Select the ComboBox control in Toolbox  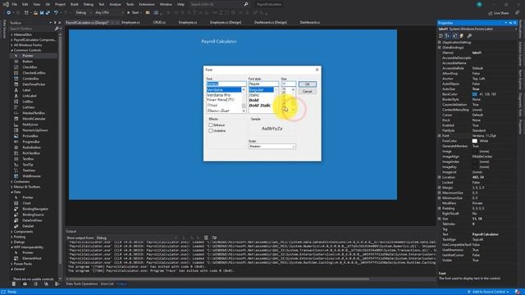point(30,79)
